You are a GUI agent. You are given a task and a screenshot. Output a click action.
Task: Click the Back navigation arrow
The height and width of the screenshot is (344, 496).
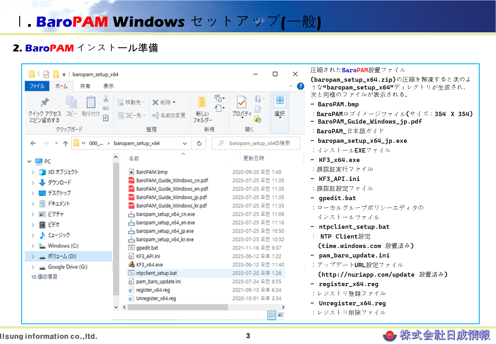click(x=33, y=143)
